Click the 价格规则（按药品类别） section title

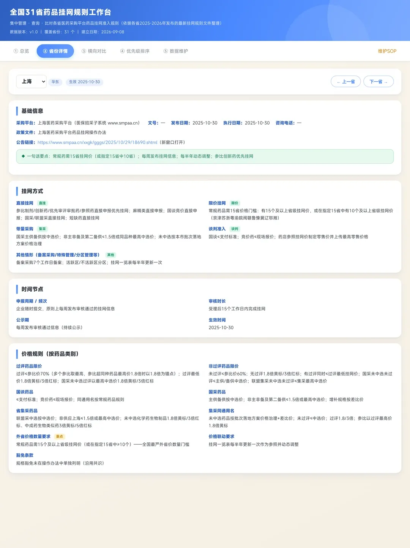pos(51,354)
